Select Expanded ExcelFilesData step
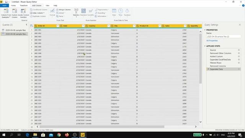 [224, 60]
